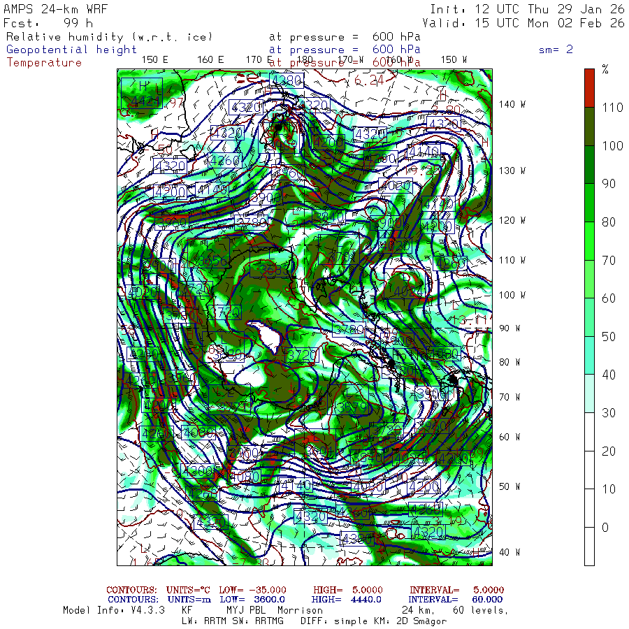629x629 pixels.
Task: Click the "Relative humidity (w.r.t. ice)" title
Action: (108, 37)
